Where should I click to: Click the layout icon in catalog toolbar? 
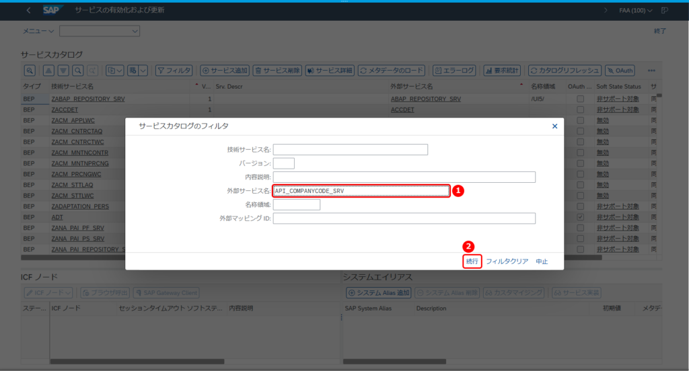(x=133, y=71)
